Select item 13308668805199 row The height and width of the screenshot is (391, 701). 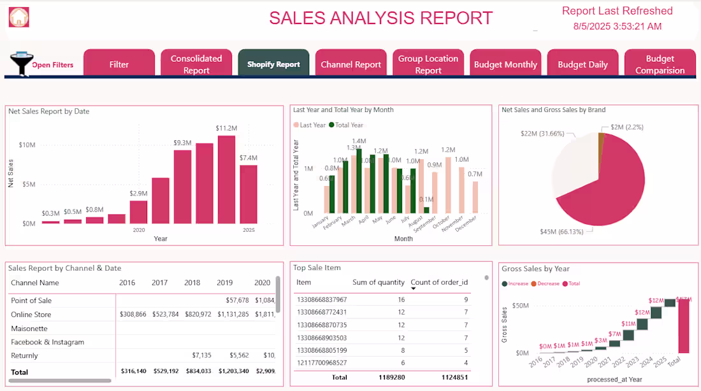[x=382, y=350]
